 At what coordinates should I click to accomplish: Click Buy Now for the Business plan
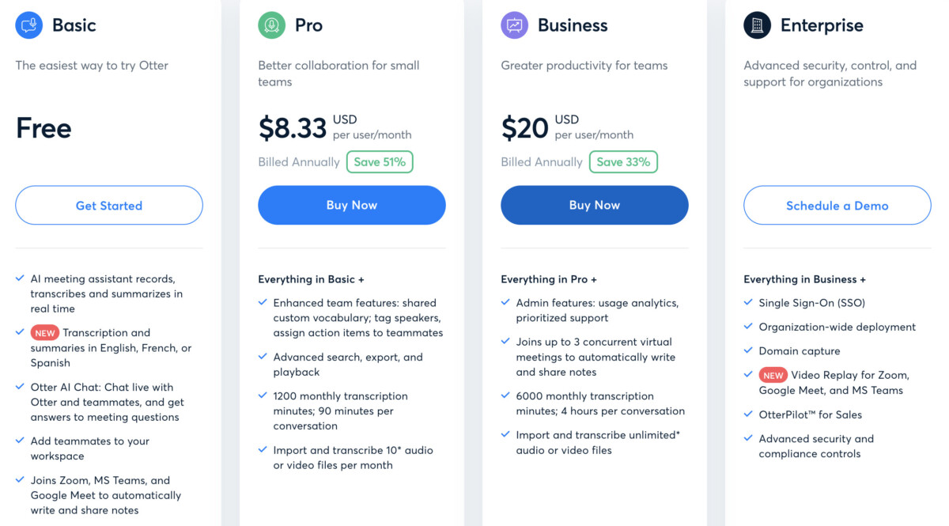coord(594,205)
